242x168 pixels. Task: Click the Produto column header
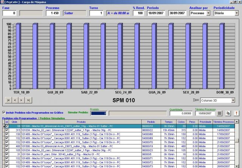[x=81, y=122]
